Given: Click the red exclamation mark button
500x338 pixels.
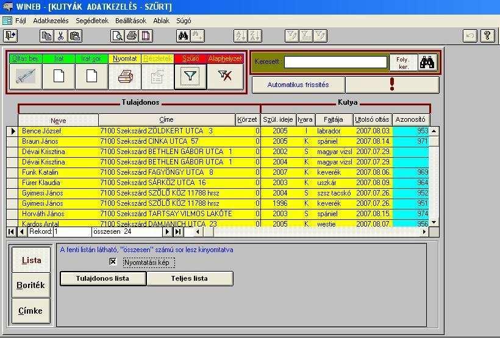Looking at the screenshot, I should coord(392,85).
